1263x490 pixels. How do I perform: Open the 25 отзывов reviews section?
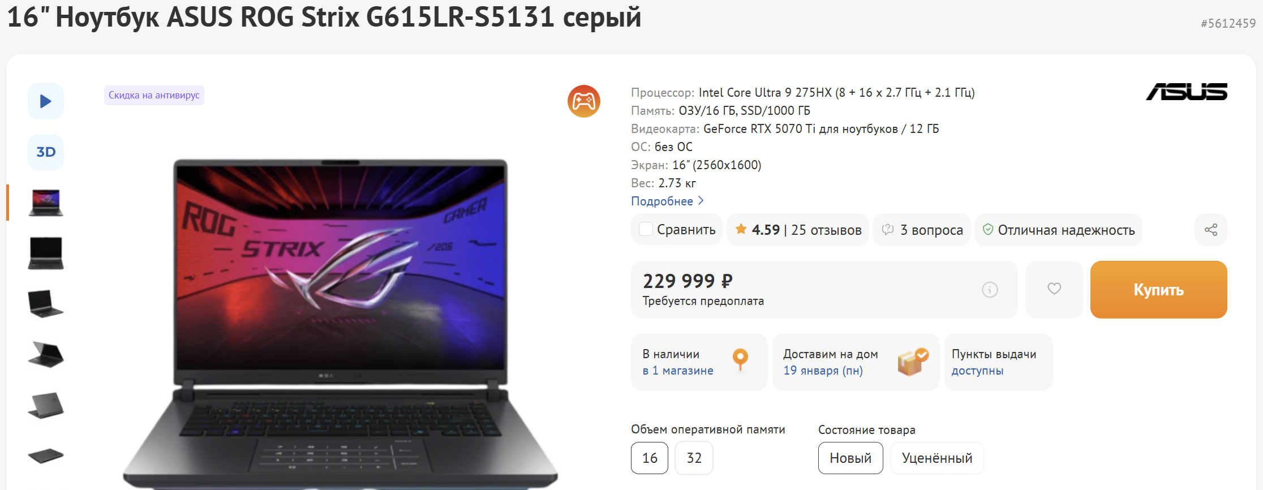[x=826, y=230]
